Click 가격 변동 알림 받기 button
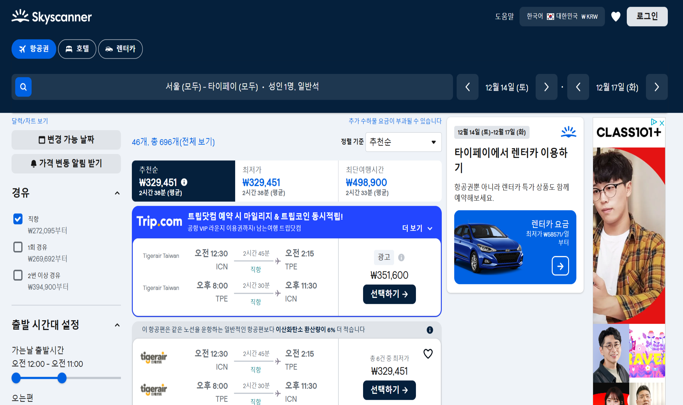 66,163
